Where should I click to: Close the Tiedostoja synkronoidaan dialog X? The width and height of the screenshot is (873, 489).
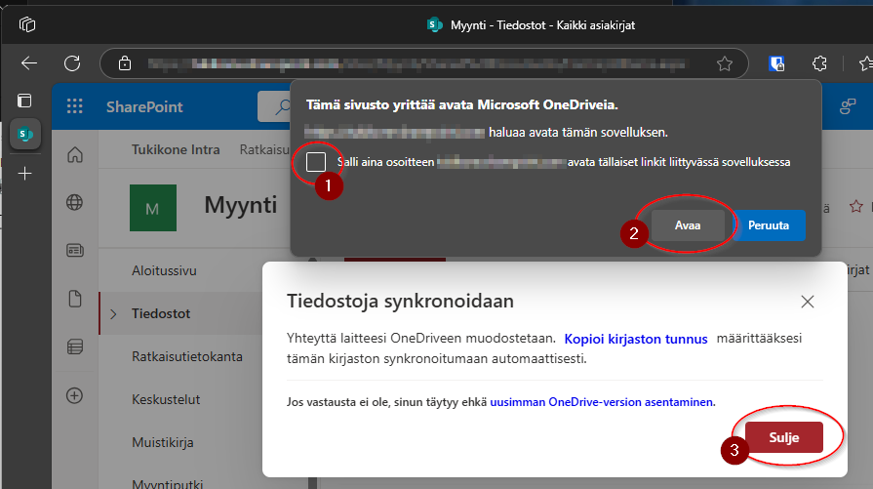tap(808, 302)
